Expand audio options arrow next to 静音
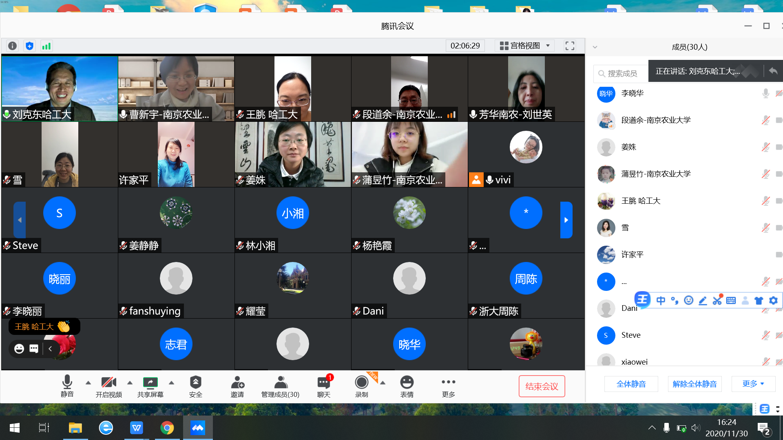Viewport: 783px width, 440px height. click(88, 383)
